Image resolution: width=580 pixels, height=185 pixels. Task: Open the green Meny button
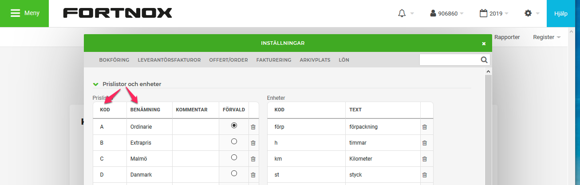[24, 13]
